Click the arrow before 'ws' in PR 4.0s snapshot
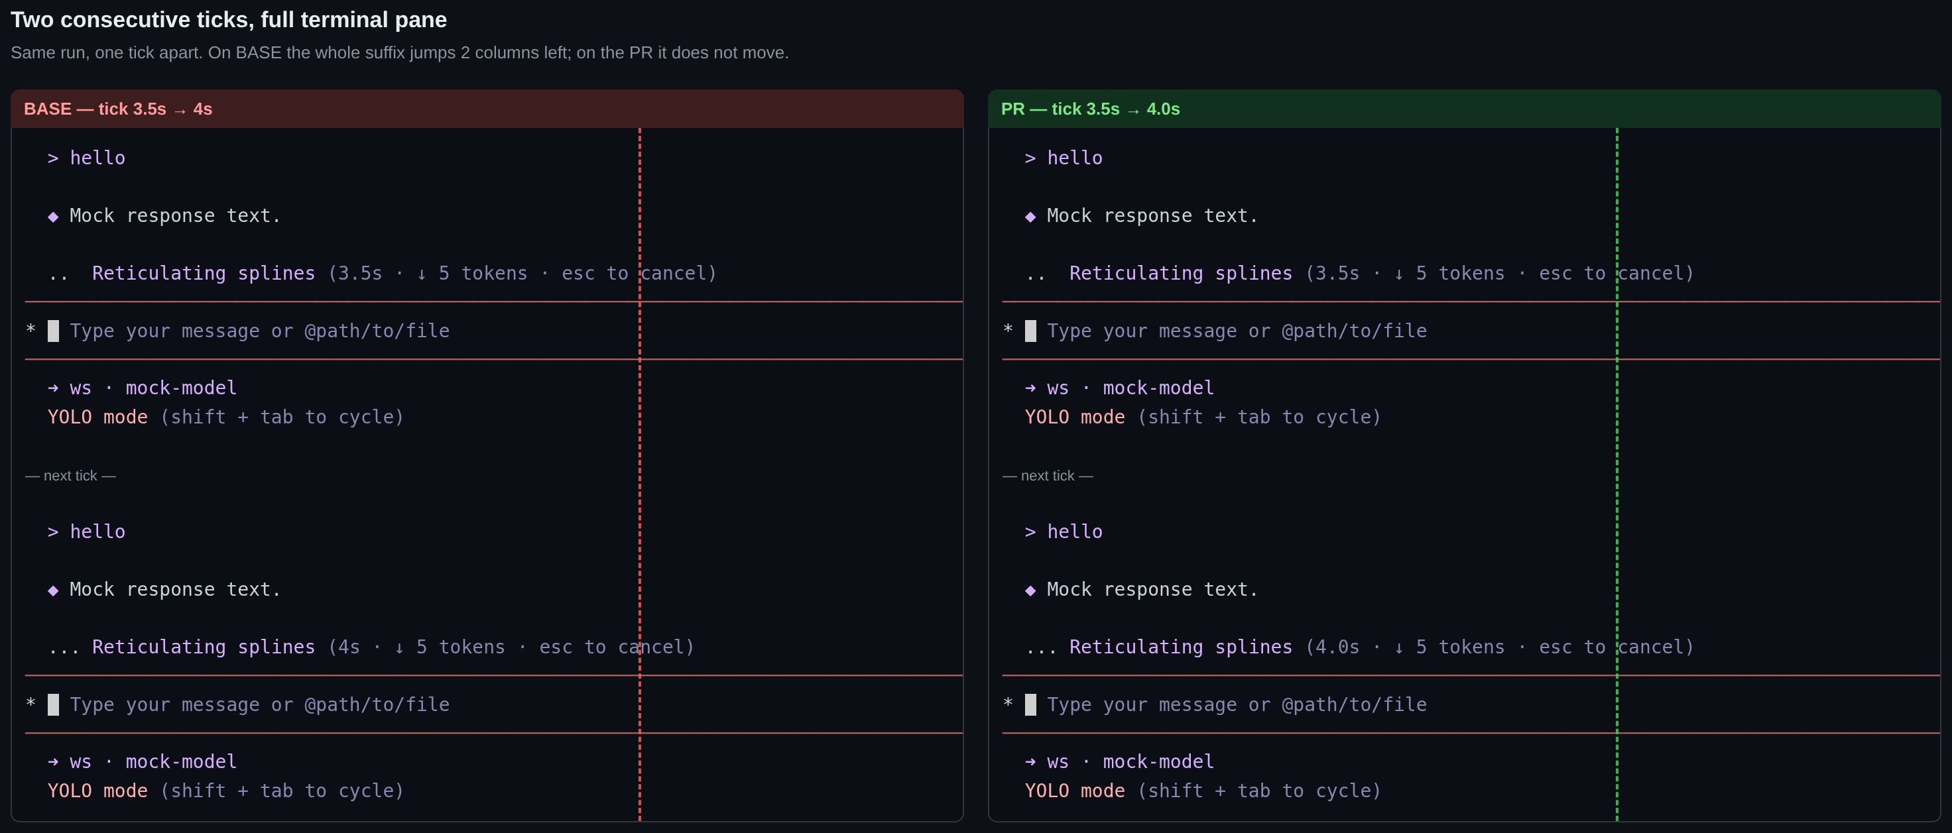Image resolution: width=1952 pixels, height=833 pixels. [1030, 762]
